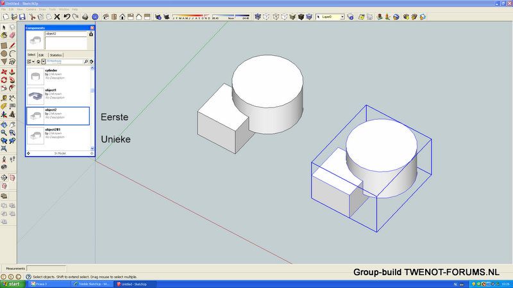Activate the Rectangle drawing tool

(4, 45)
